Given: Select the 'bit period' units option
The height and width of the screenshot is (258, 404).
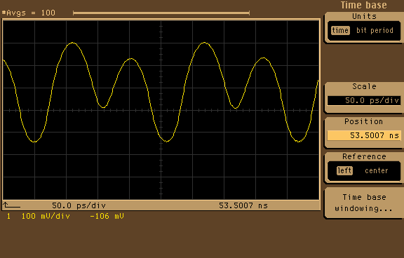Looking at the screenshot, I should click(375, 30).
